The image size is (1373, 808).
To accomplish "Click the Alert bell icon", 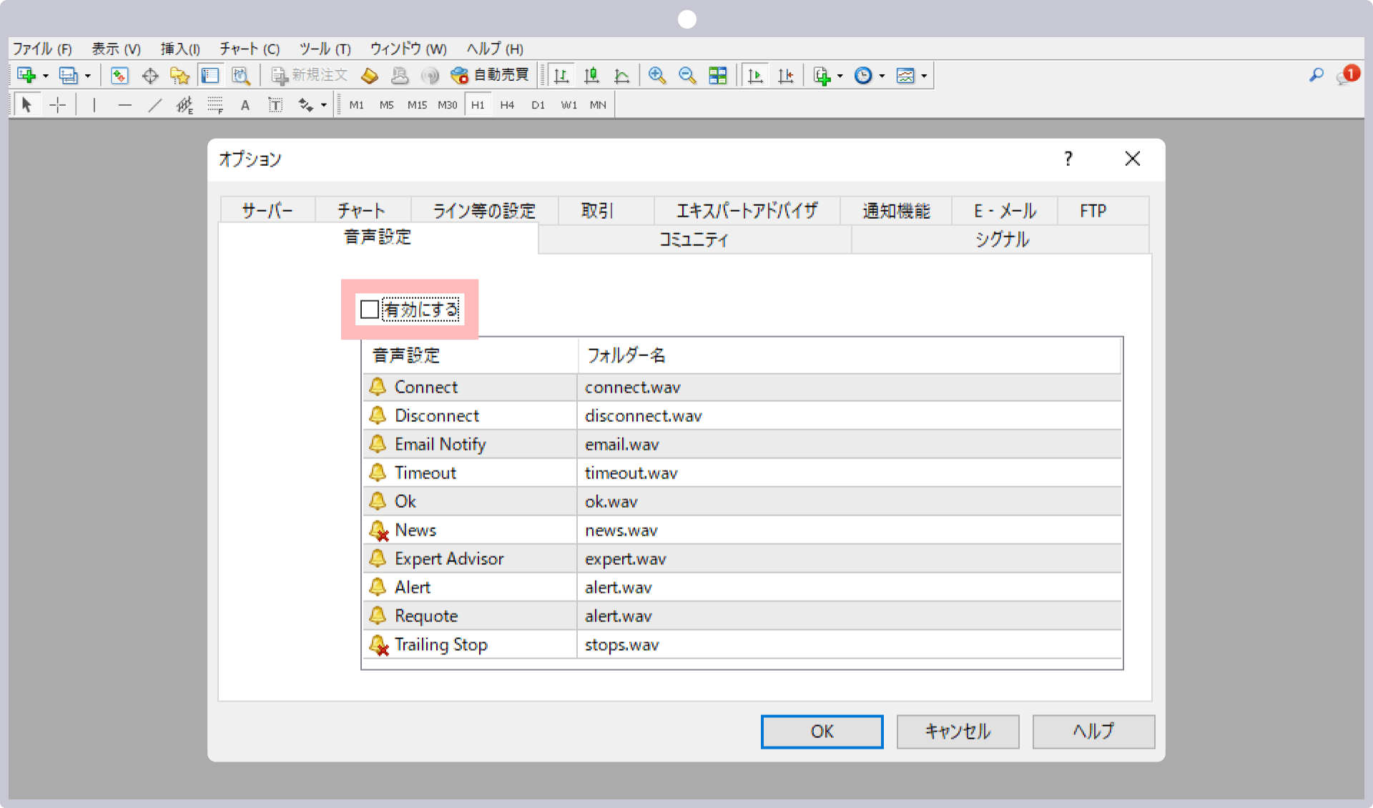I will 378,587.
